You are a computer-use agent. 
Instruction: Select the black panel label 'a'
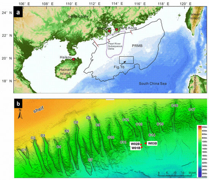click(18, 12)
